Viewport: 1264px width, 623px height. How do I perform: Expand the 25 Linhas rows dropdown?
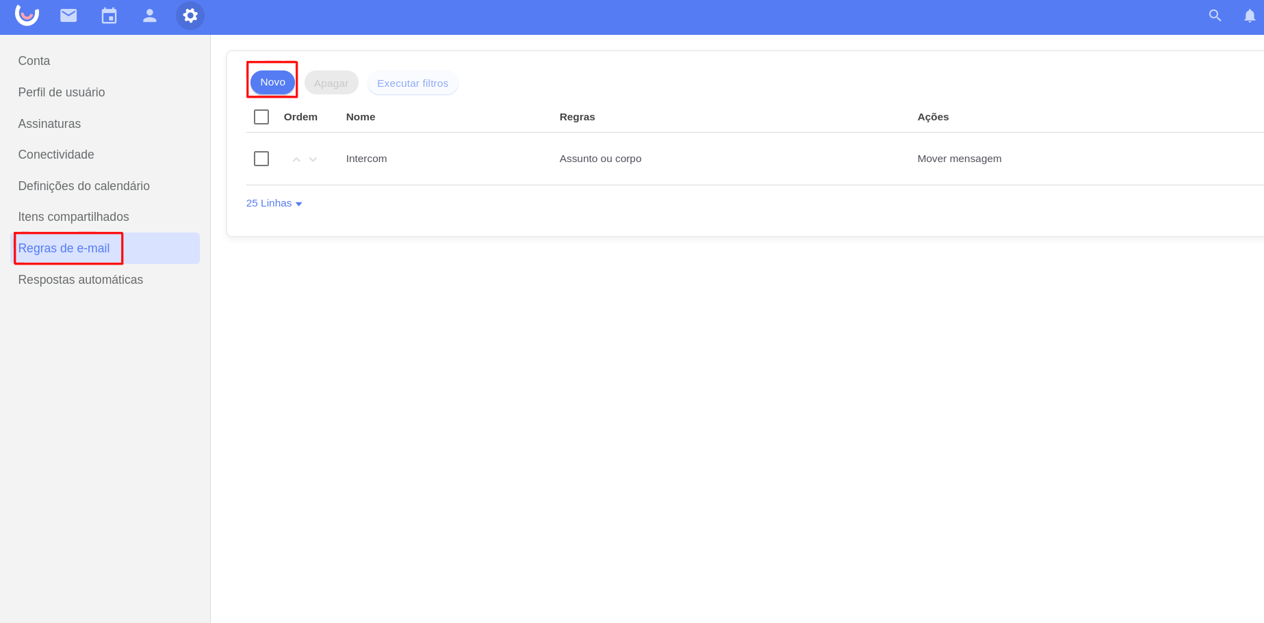(x=274, y=203)
